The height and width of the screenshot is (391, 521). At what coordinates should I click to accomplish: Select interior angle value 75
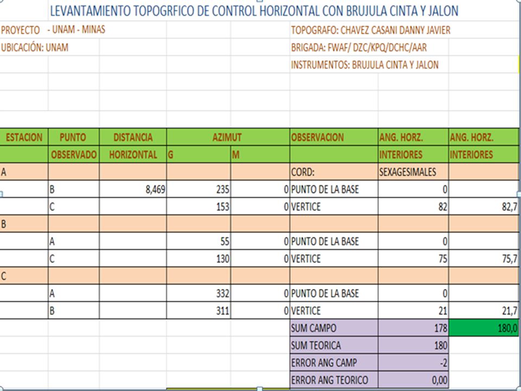click(413, 258)
